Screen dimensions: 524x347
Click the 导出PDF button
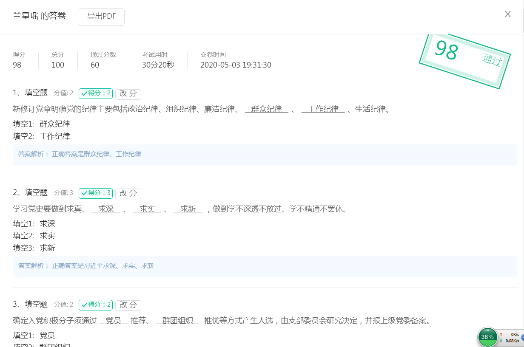click(102, 17)
